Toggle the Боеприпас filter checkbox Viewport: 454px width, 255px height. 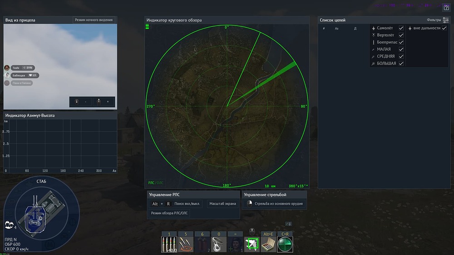(401, 42)
